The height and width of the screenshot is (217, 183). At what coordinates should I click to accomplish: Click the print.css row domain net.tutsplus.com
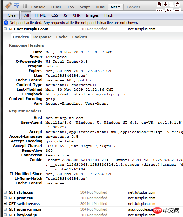point(142,198)
